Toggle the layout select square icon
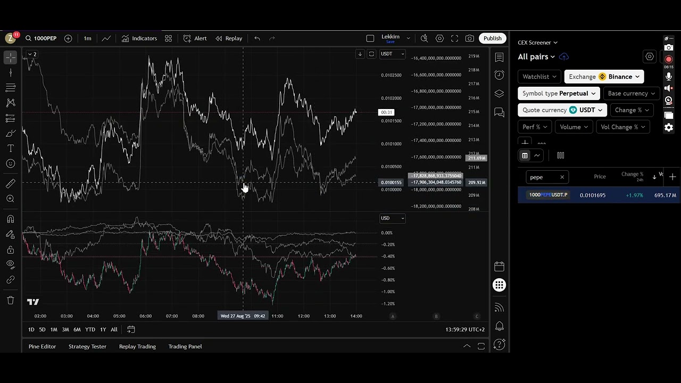The image size is (681, 383). tap(370, 38)
